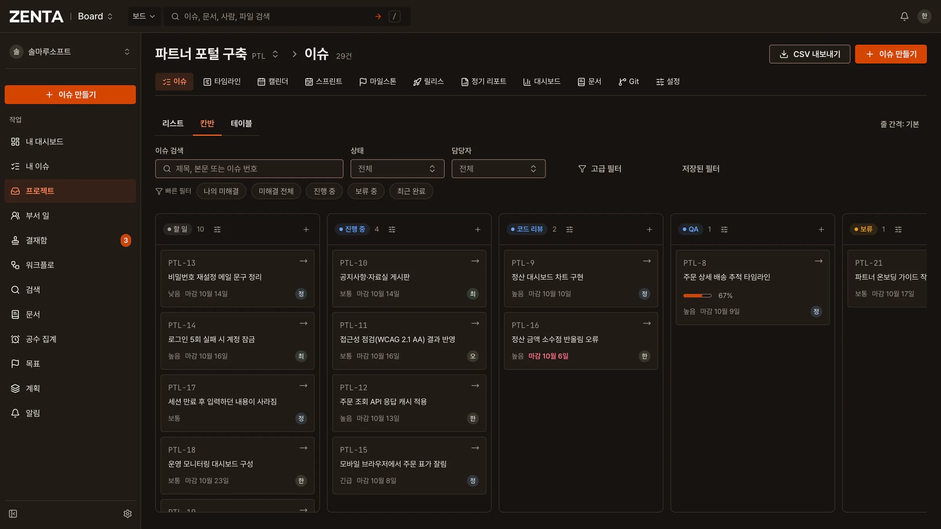Open card 파트너 온보딩 가이드 PTL-21

pos(887,279)
